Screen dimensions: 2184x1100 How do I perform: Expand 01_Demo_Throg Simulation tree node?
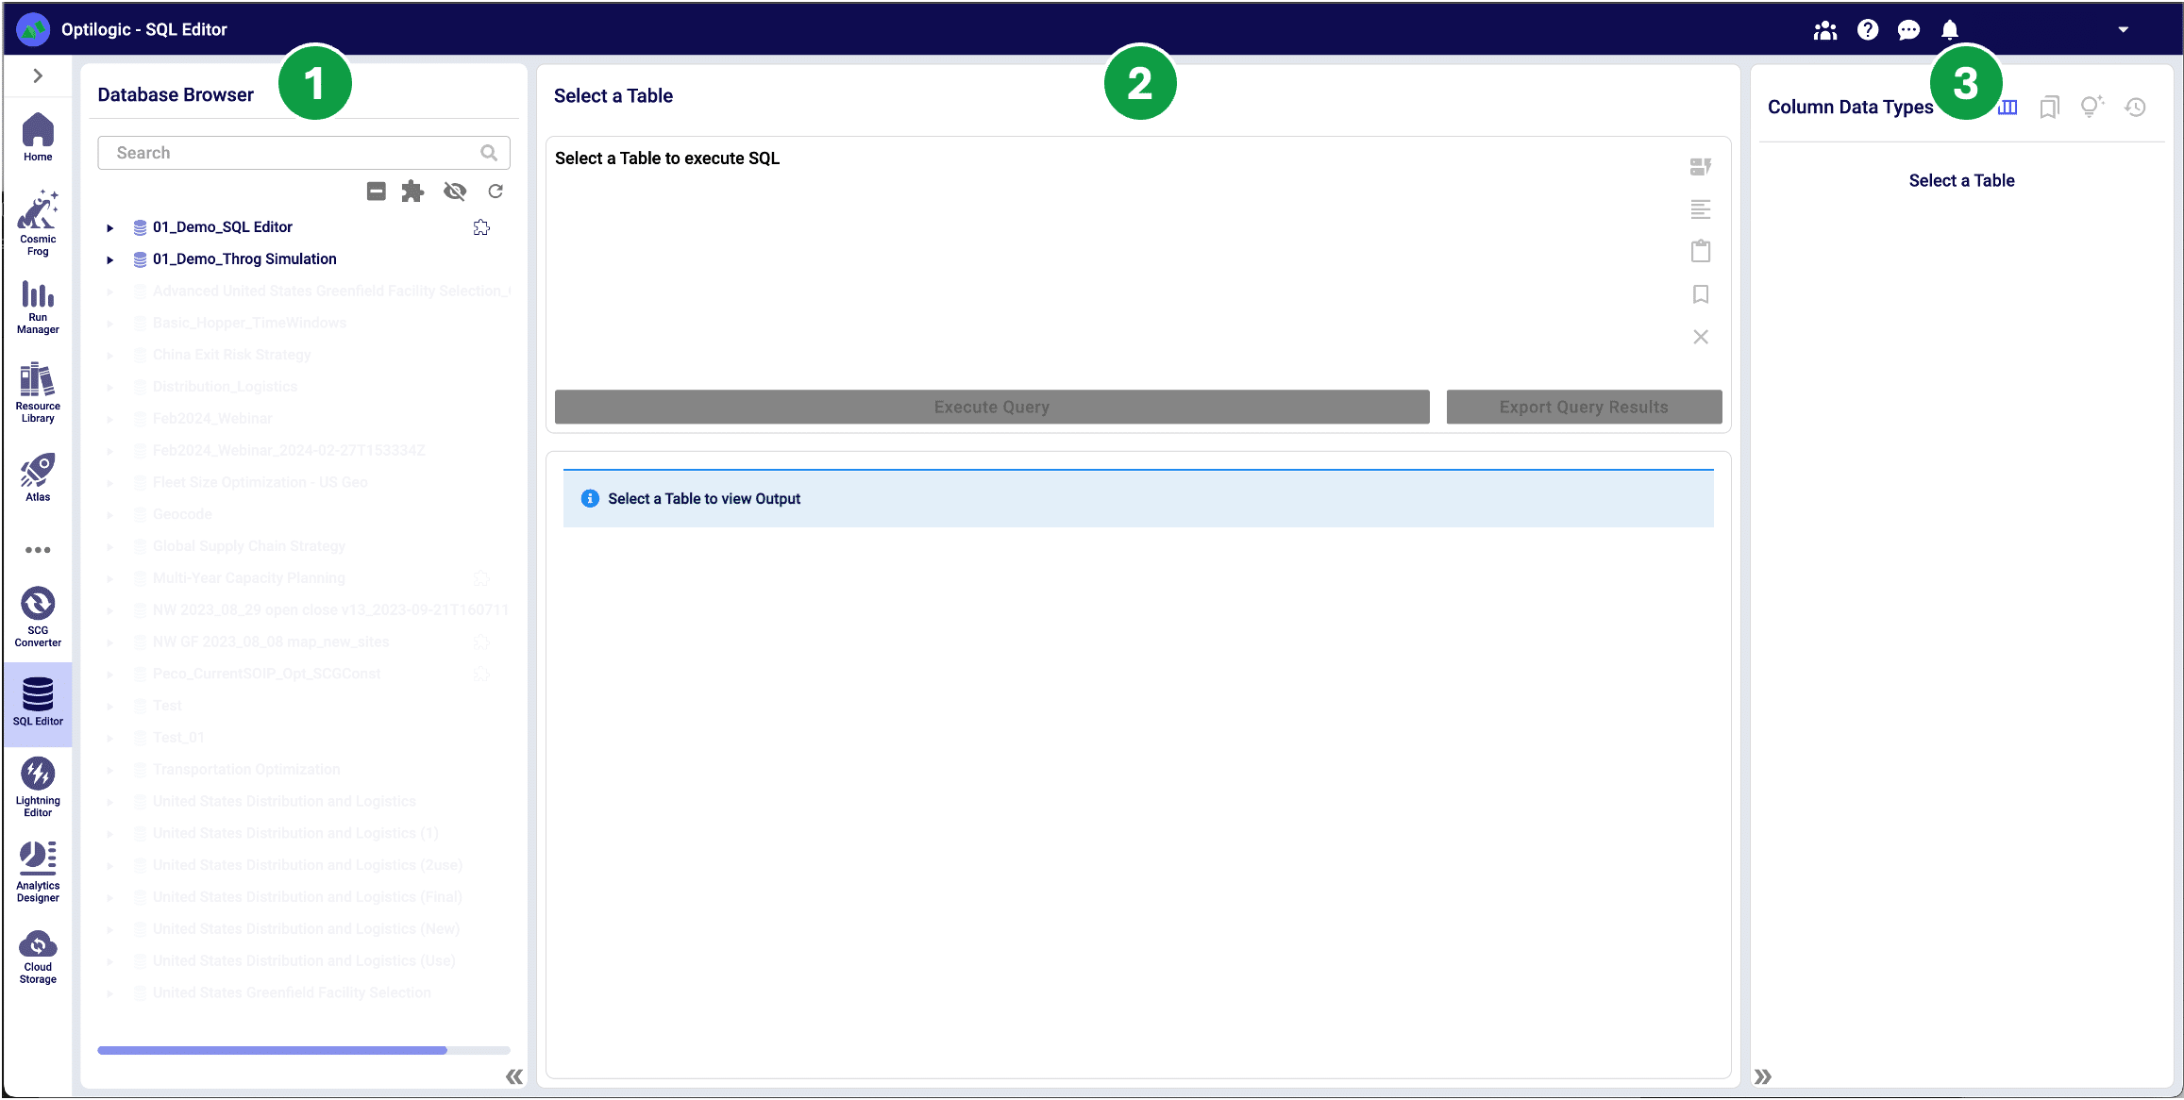click(x=109, y=259)
